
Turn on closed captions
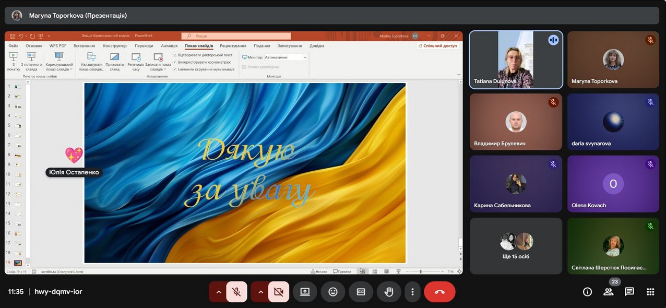coord(361,292)
